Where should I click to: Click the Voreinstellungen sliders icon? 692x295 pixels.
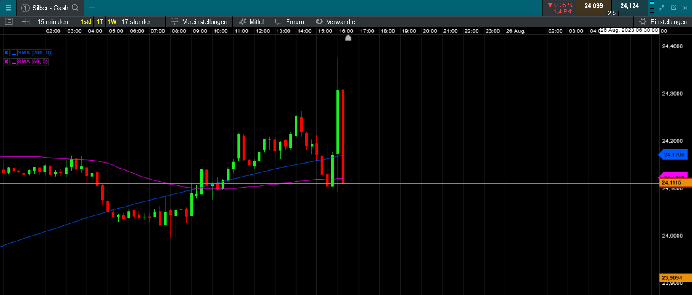175,21
